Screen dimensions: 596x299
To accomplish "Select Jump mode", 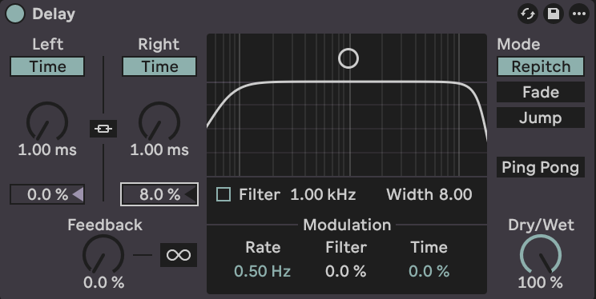I will (541, 118).
